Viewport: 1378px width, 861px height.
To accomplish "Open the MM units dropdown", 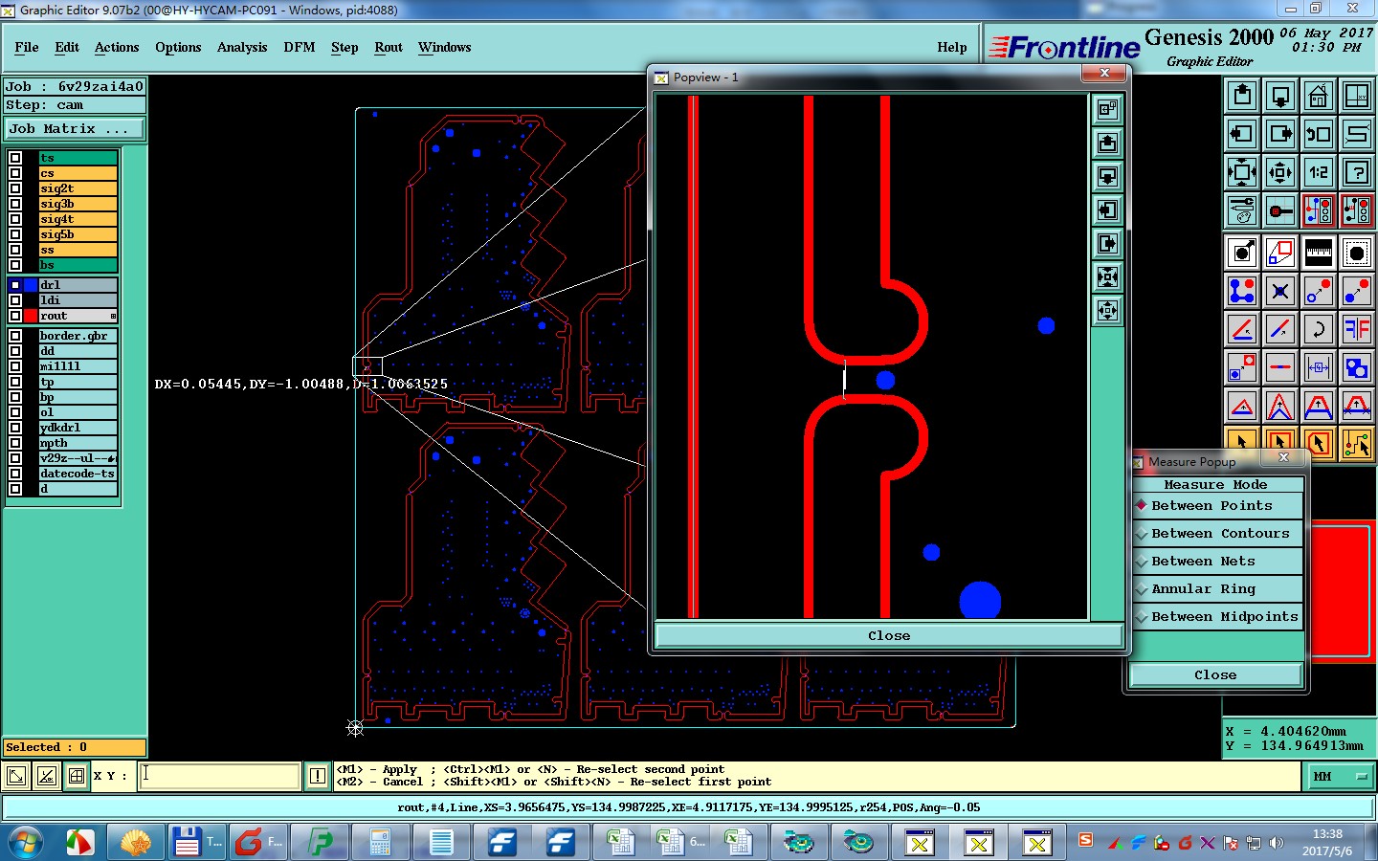I will tap(1341, 777).
